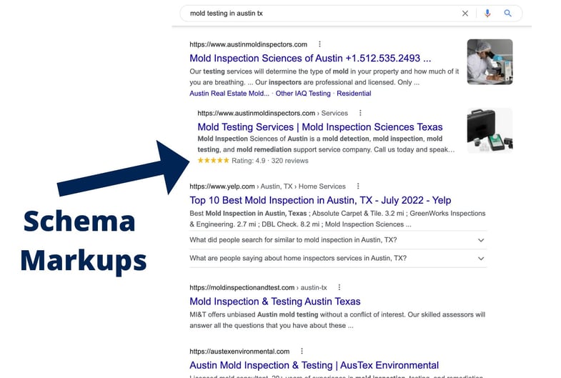The width and height of the screenshot is (561, 378).
Task: Follow the Austin Real Estate Mold sitelink
Action: [229, 94]
